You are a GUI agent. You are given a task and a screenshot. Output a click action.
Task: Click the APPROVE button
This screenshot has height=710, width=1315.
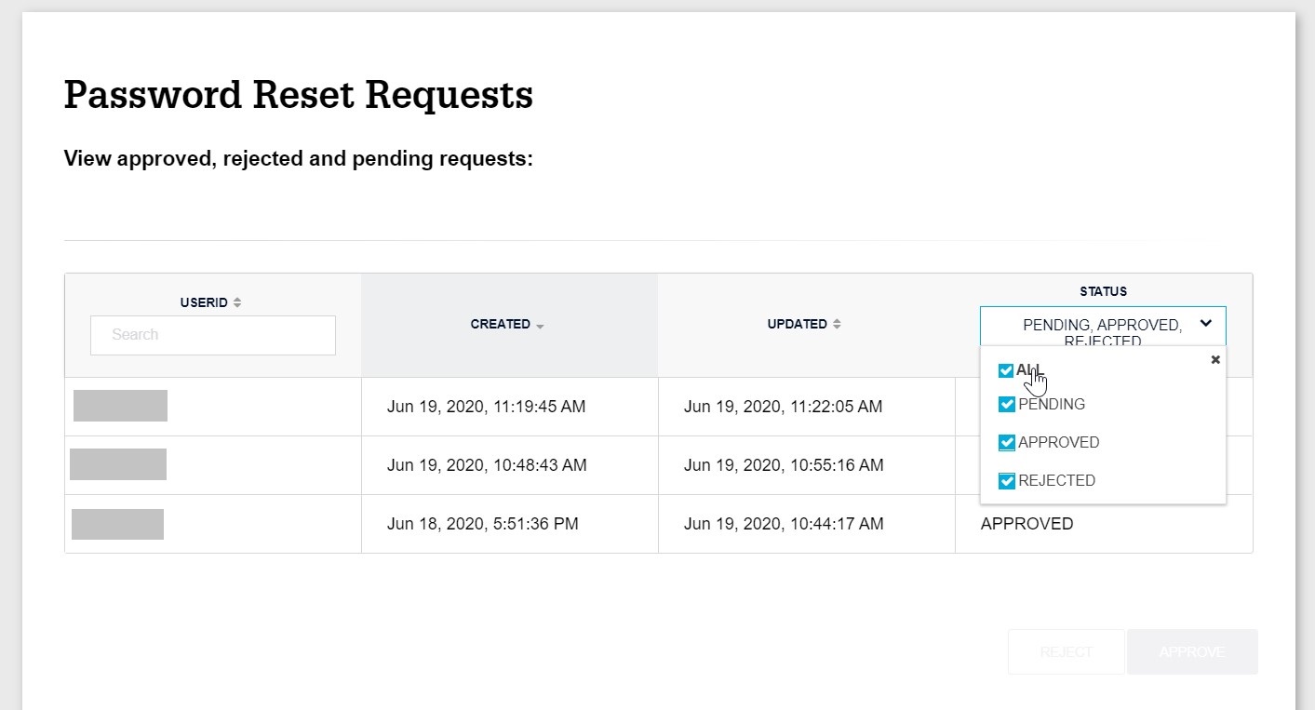point(1192,651)
